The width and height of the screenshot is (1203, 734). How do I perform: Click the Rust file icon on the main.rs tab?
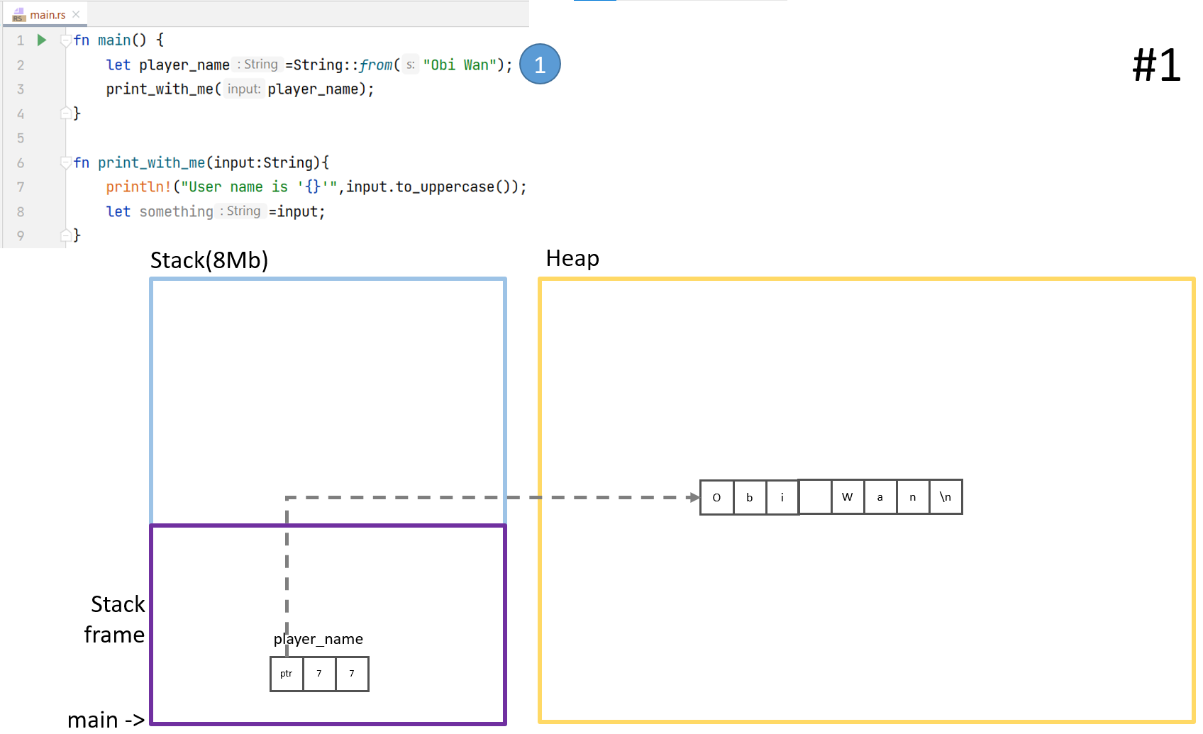point(19,15)
